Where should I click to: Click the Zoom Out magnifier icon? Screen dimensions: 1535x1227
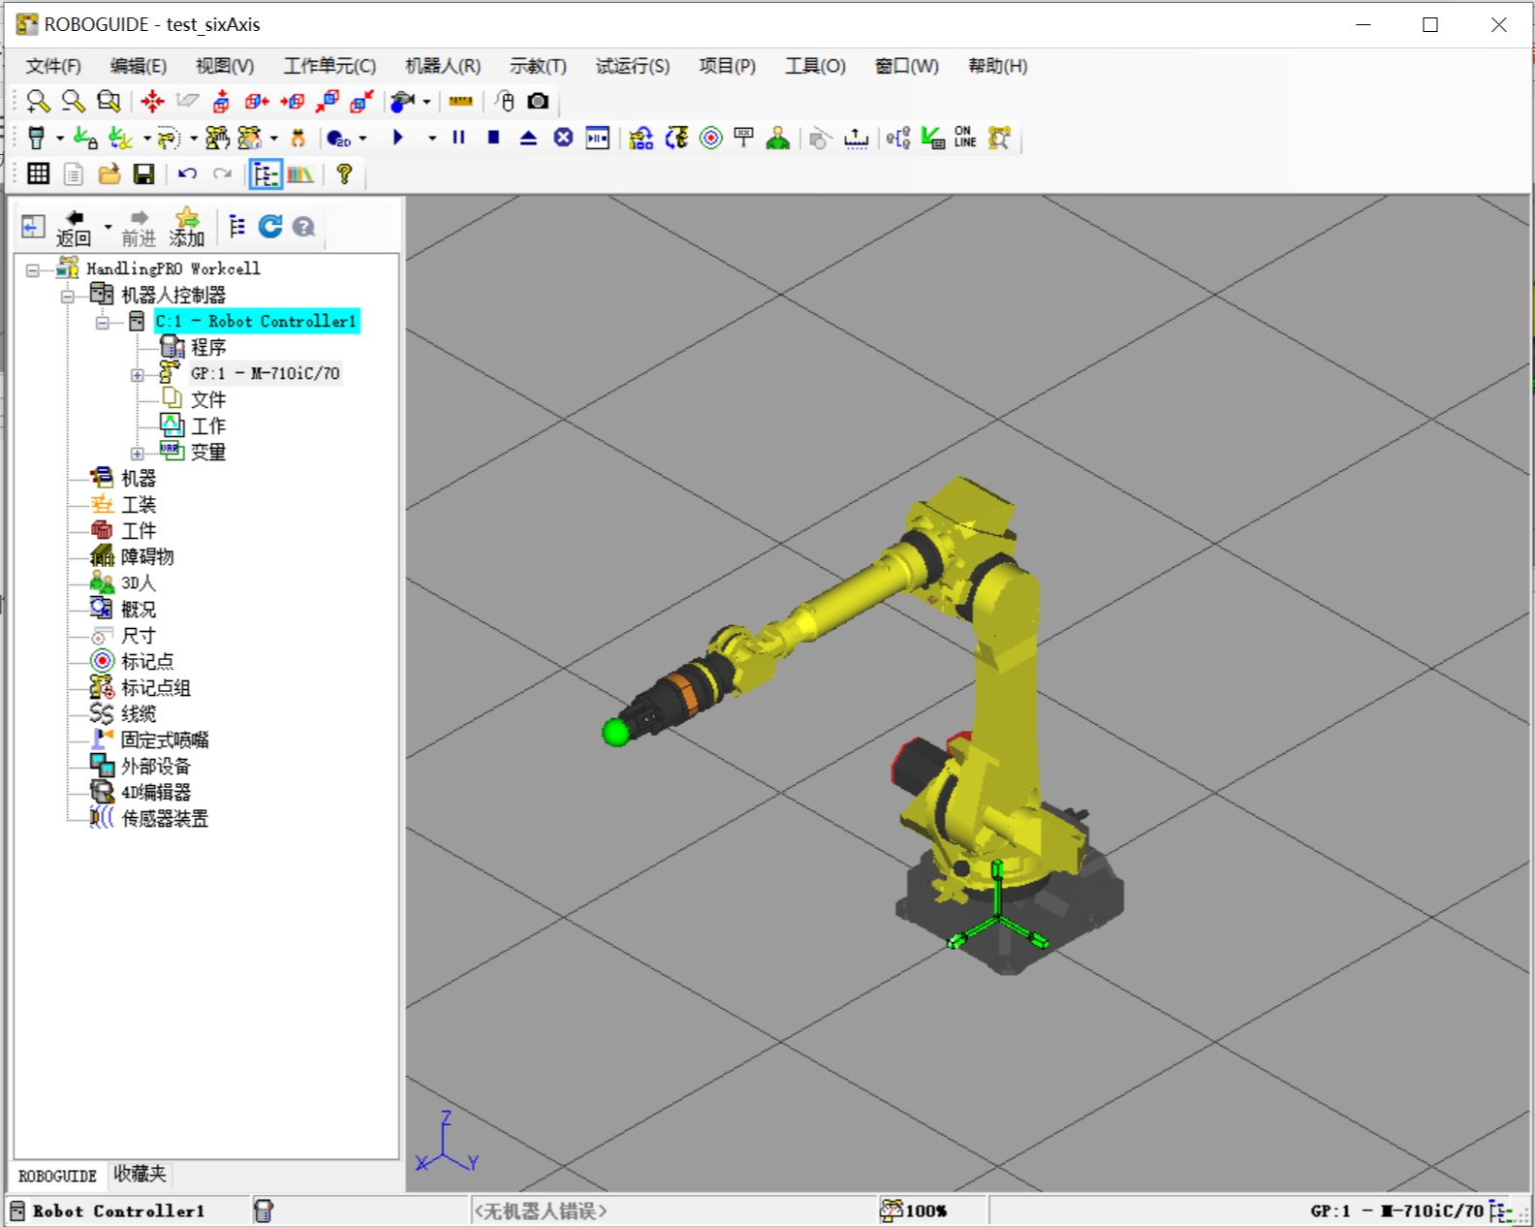73,101
